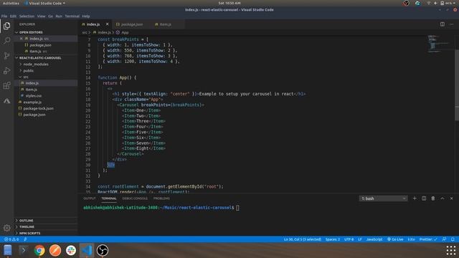Screen dimensions: 459x258
Task: Open the editor More Actions menu
Action: [x=451, y=24]
